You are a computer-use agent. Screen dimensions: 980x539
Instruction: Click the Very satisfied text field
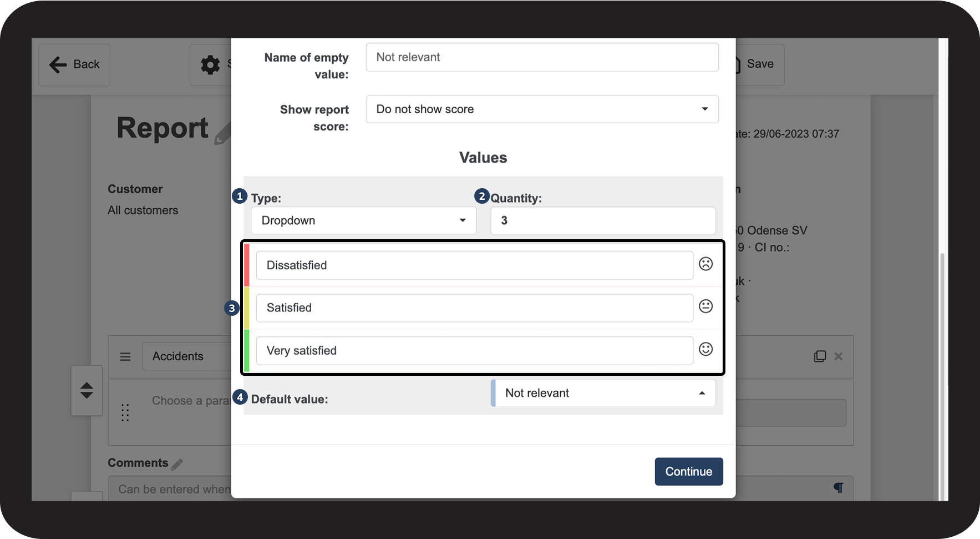pos(474,351)
